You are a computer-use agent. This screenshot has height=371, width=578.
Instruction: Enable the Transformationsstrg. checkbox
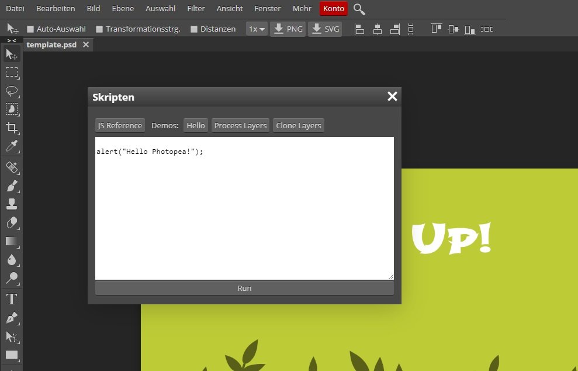tap(99, 29)
